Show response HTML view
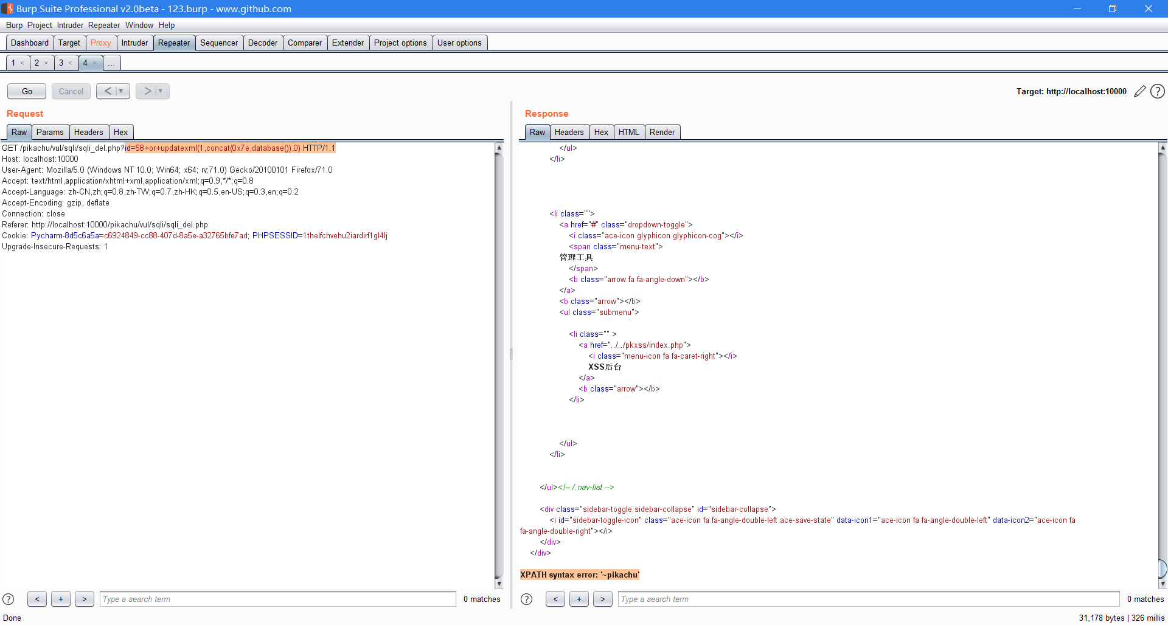The image size is (1168, 625). (x=629, y=132)
